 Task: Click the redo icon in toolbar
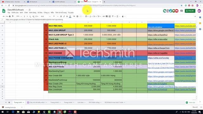coord(7,16)
